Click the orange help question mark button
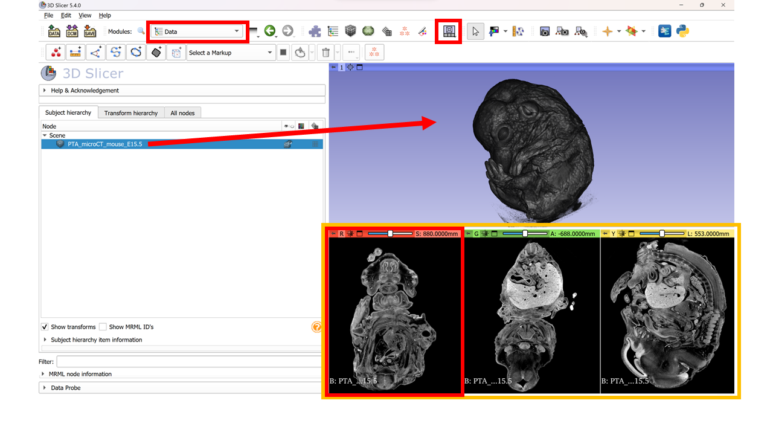The image size is (773, 435). tap(316, 327)
